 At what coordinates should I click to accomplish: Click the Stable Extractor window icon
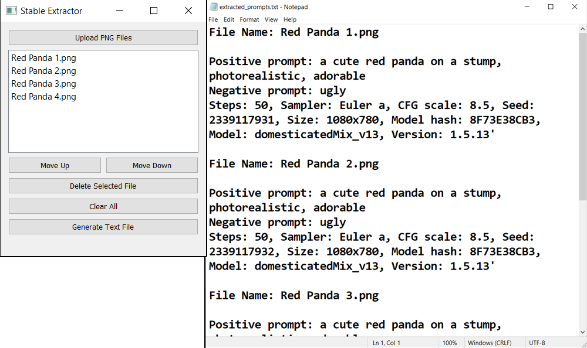click(11, 11)
